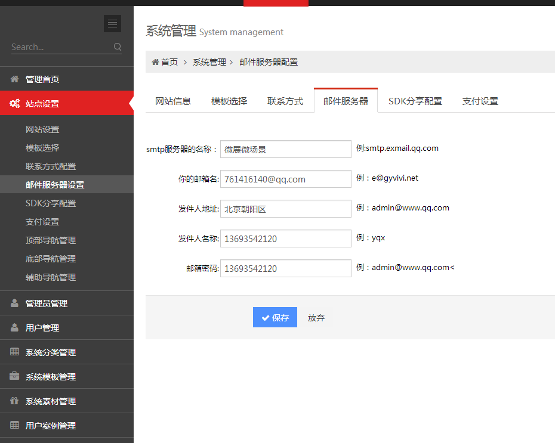
Task: Switch to the 网站信息 tab
Action: tap(173, 101)
